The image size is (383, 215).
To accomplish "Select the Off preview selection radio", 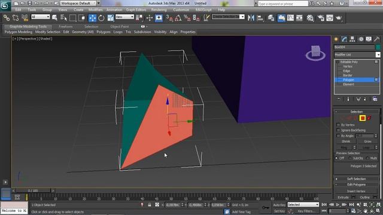I will coord(337,158).
